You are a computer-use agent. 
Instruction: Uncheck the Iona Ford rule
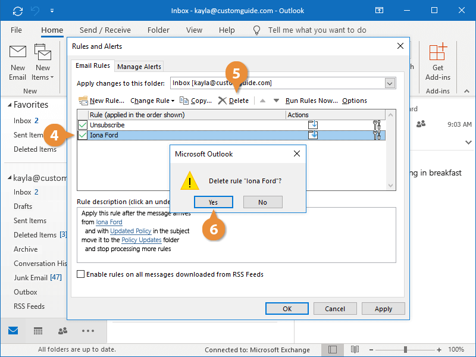(x=82, y=135)
